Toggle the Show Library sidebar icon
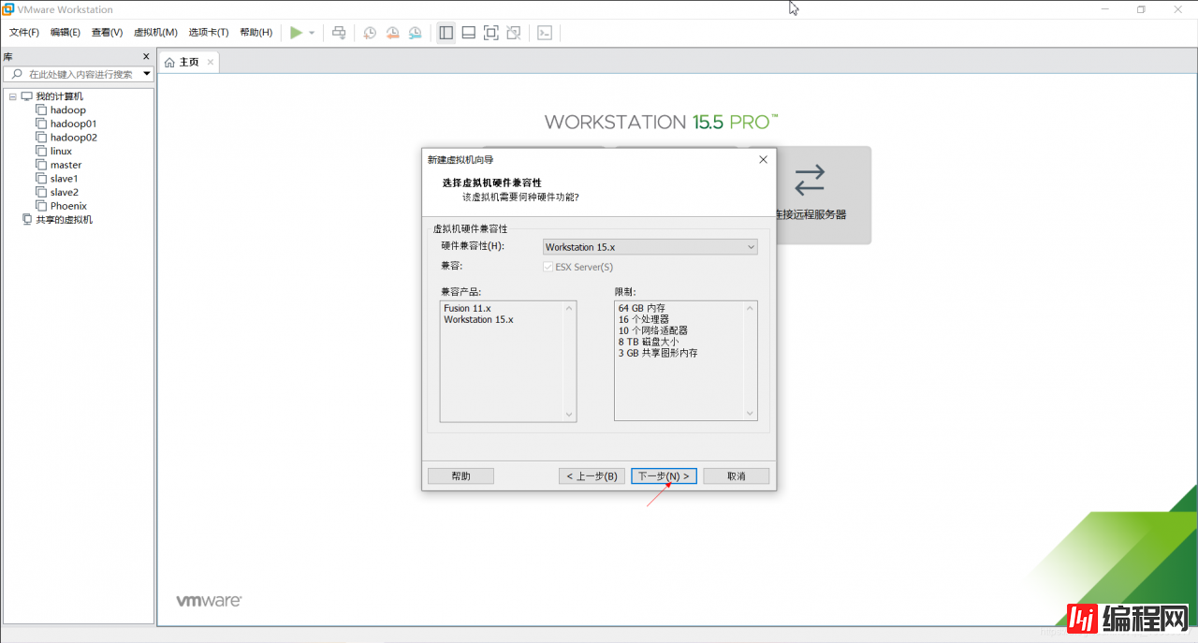The width and height of the screenshot is (1198, 643). pyautogui.click(x=446, y=32)
